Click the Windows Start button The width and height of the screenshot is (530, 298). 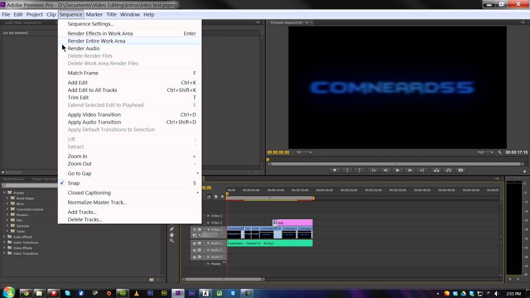click(9, 293)
